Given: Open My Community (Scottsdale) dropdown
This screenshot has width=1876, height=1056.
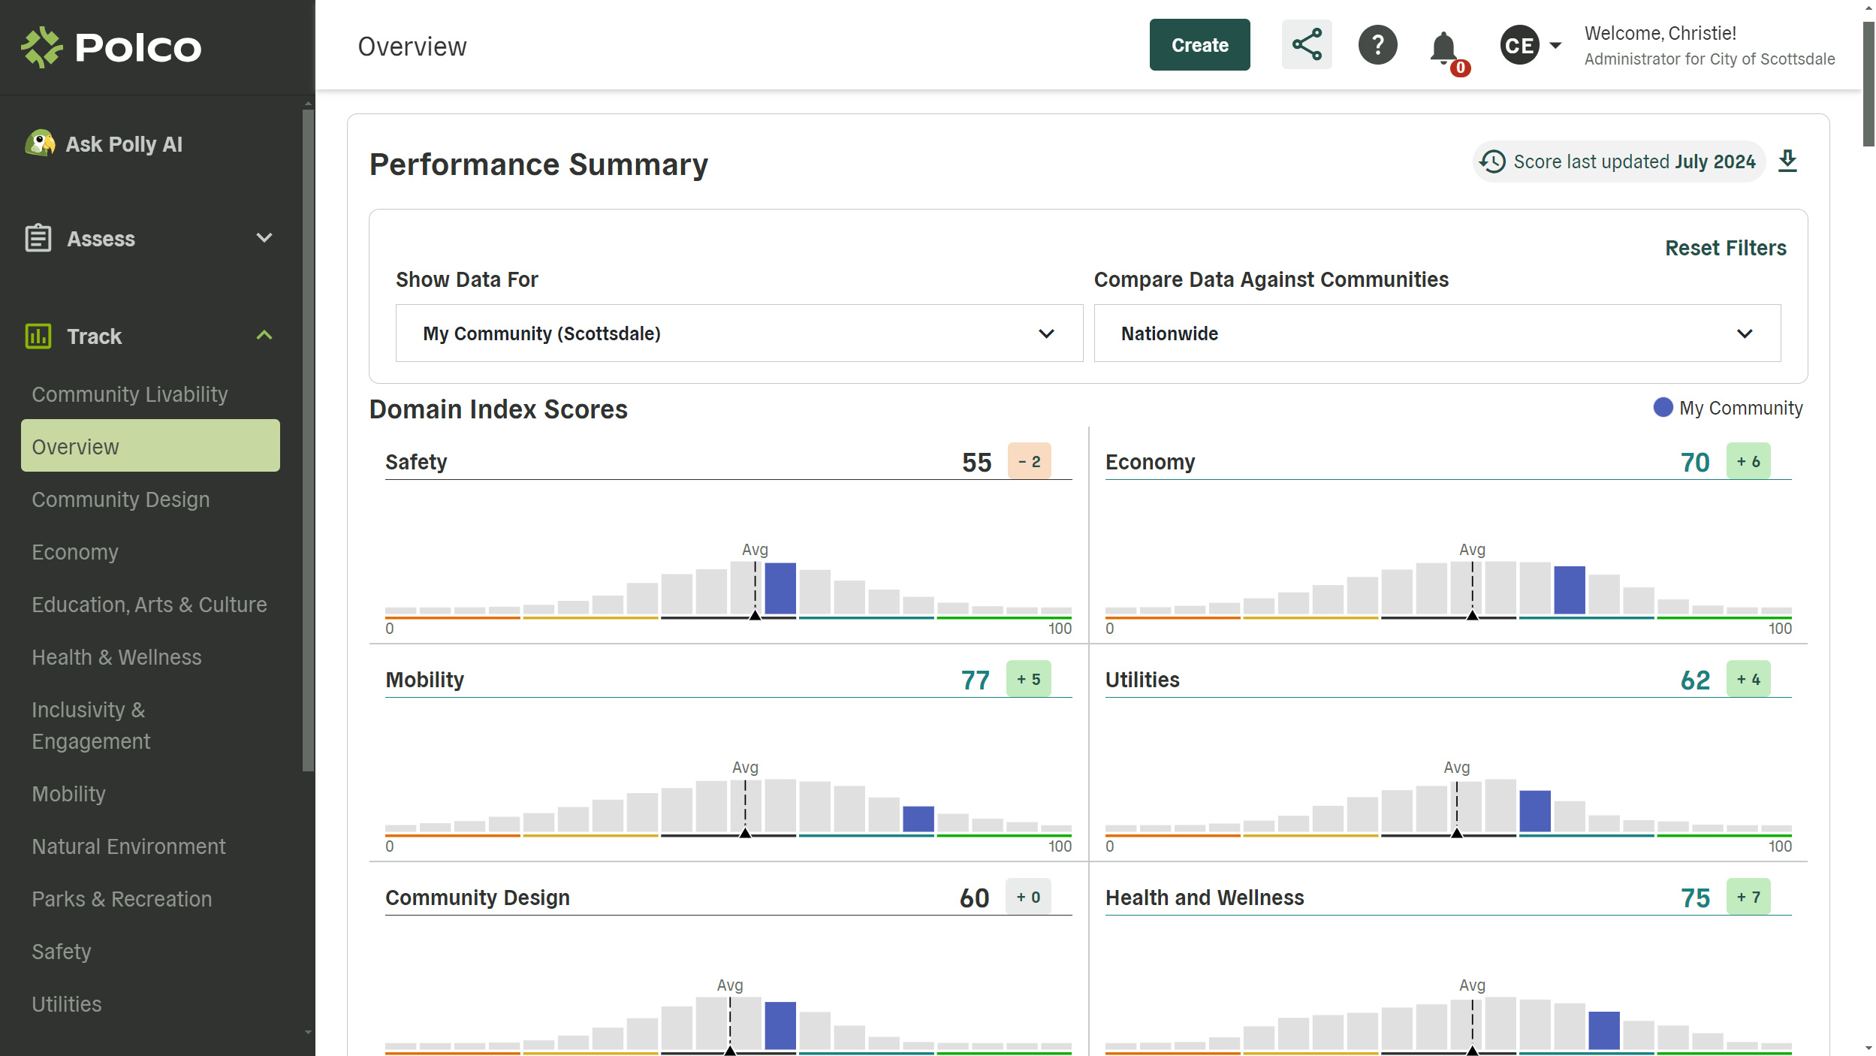Looking at the screenshot, I should point(739,333).
